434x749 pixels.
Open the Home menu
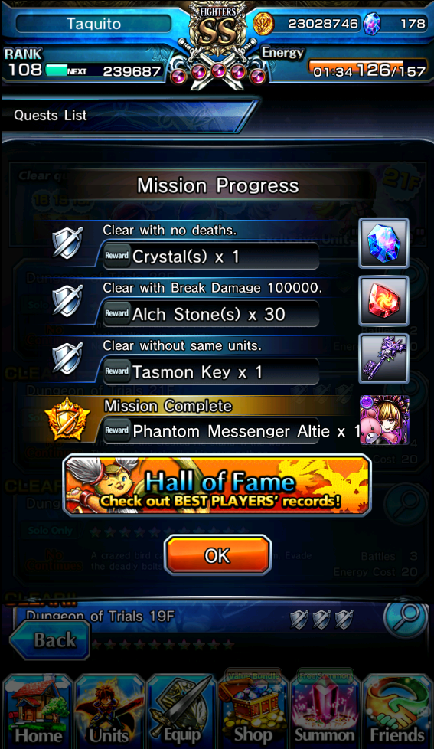coord(38,711)
